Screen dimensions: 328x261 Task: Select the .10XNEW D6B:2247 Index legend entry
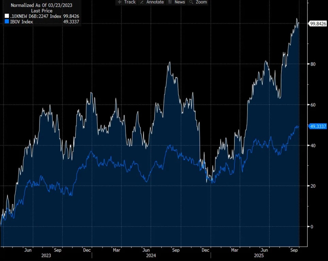[x=36, y=16]
